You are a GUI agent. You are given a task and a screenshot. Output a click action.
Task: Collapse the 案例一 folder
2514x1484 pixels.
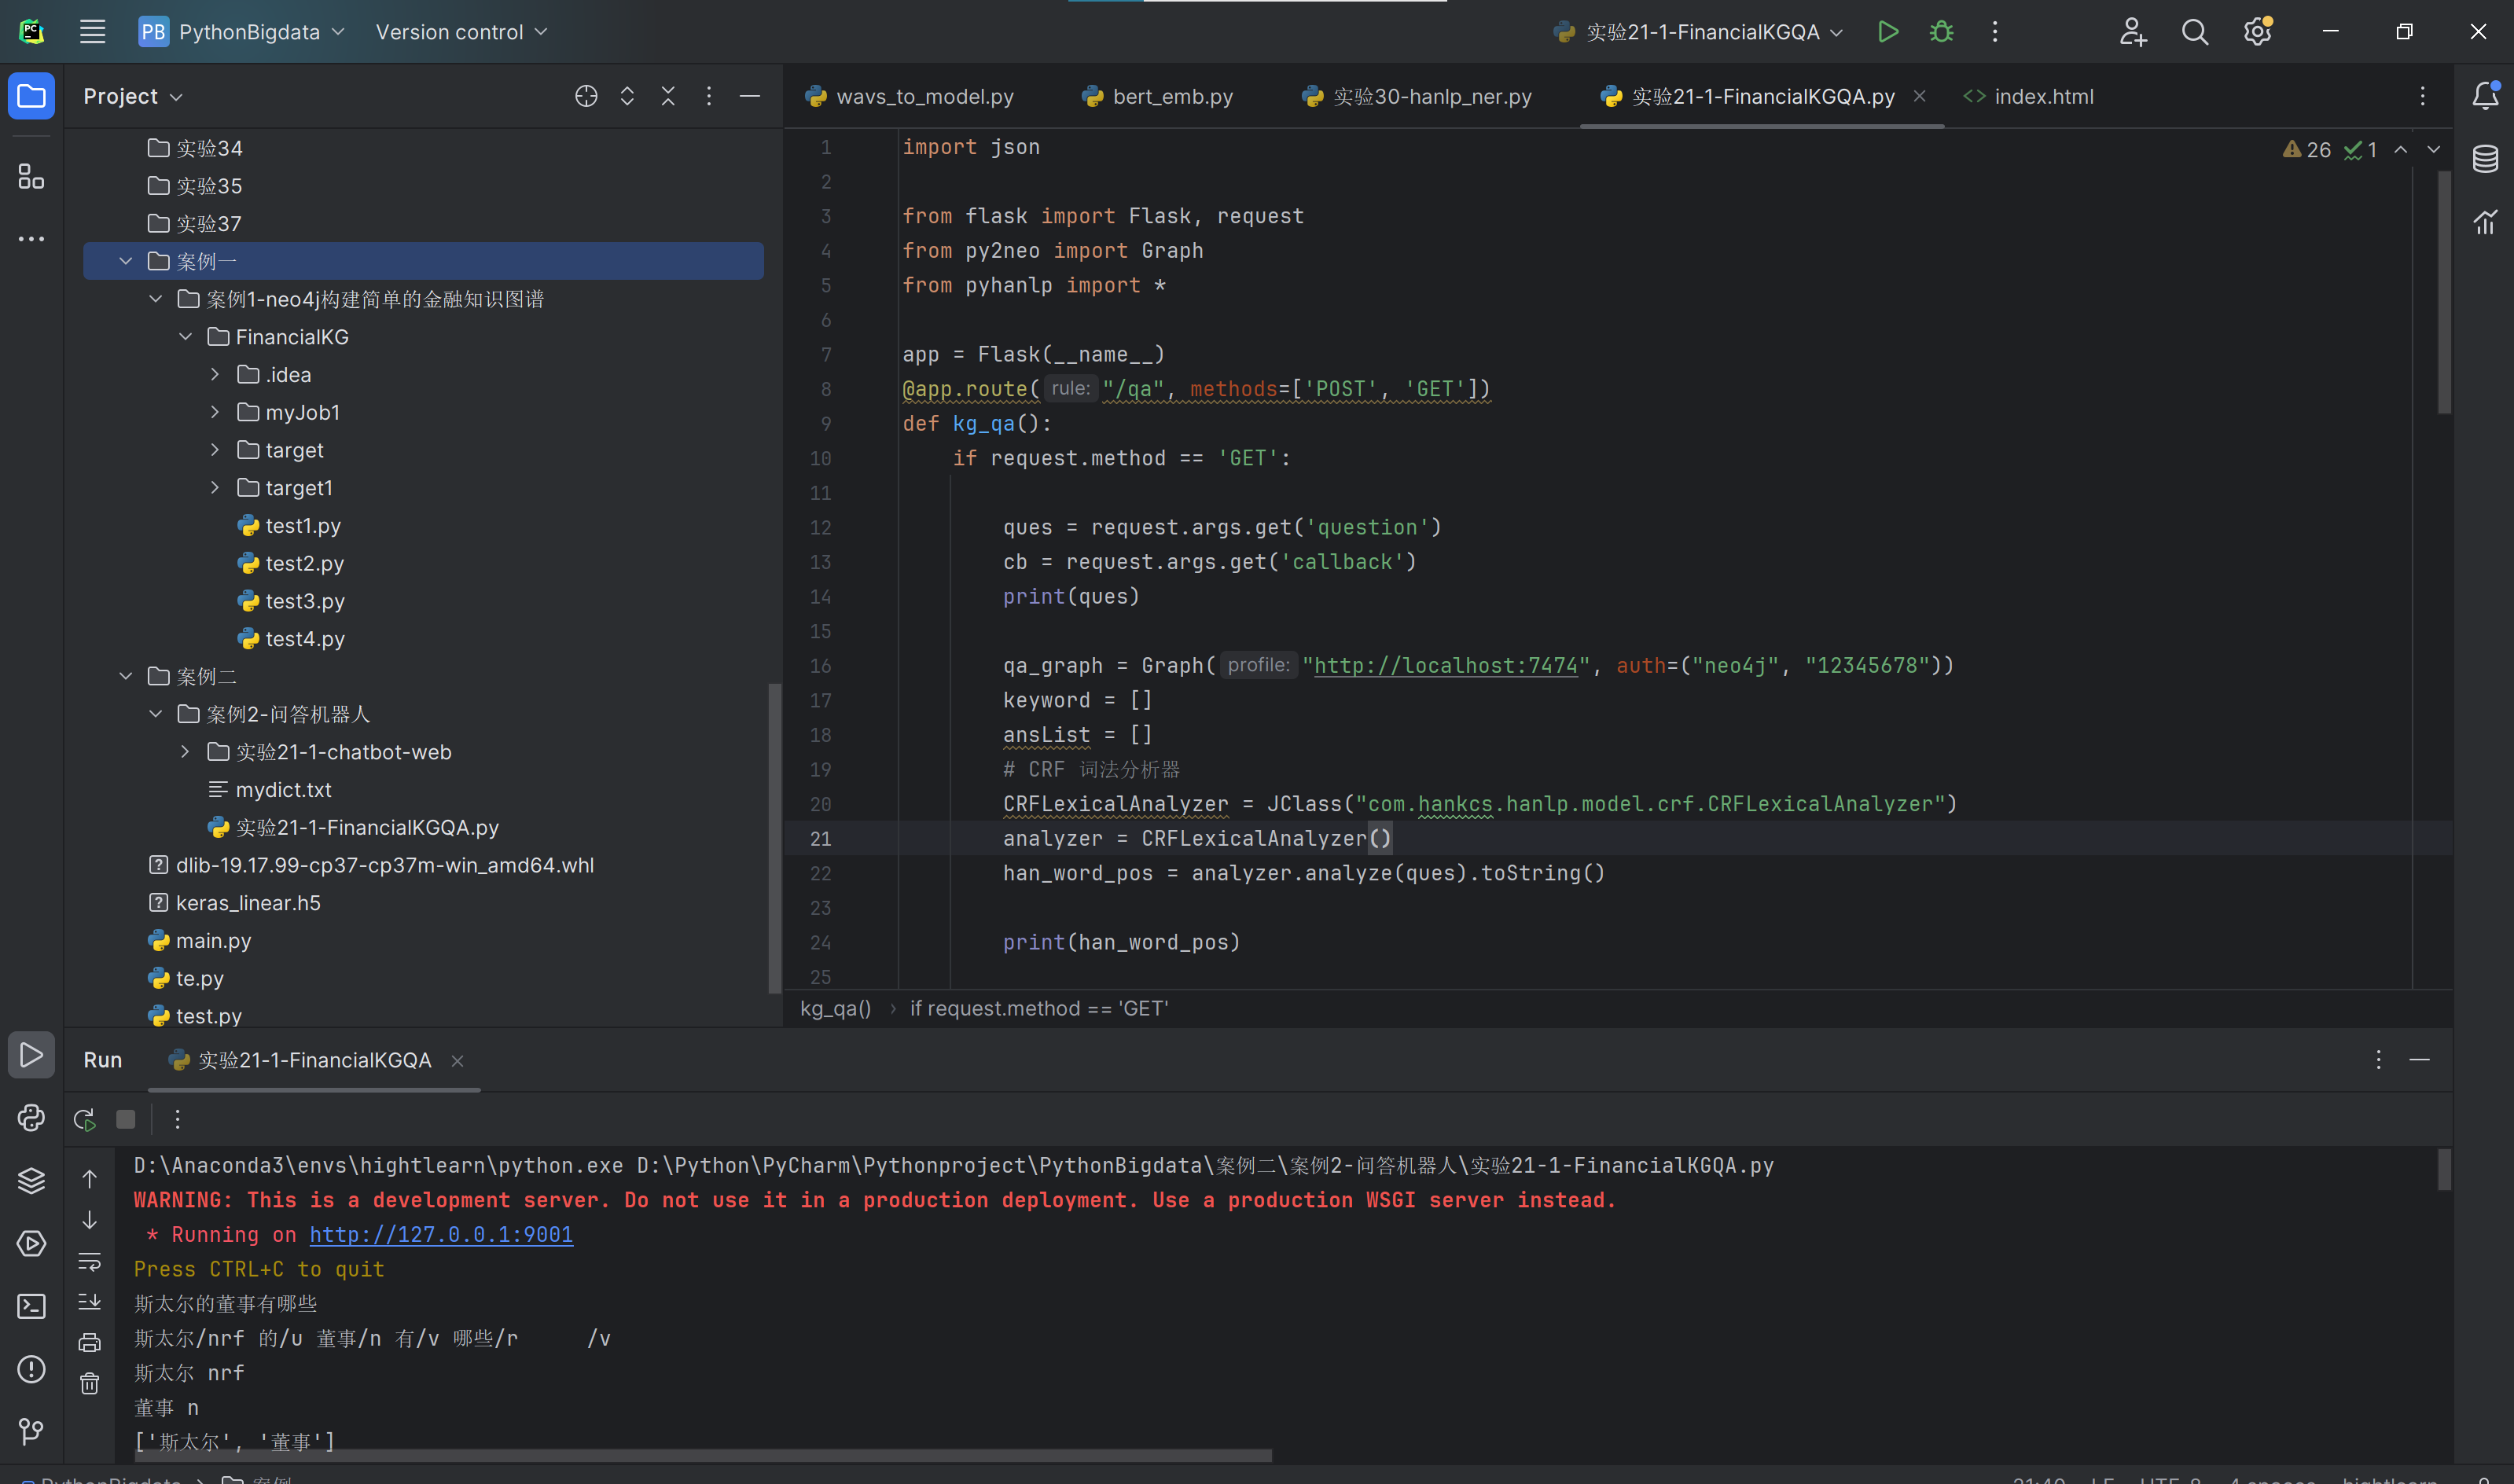click(126, 261)
